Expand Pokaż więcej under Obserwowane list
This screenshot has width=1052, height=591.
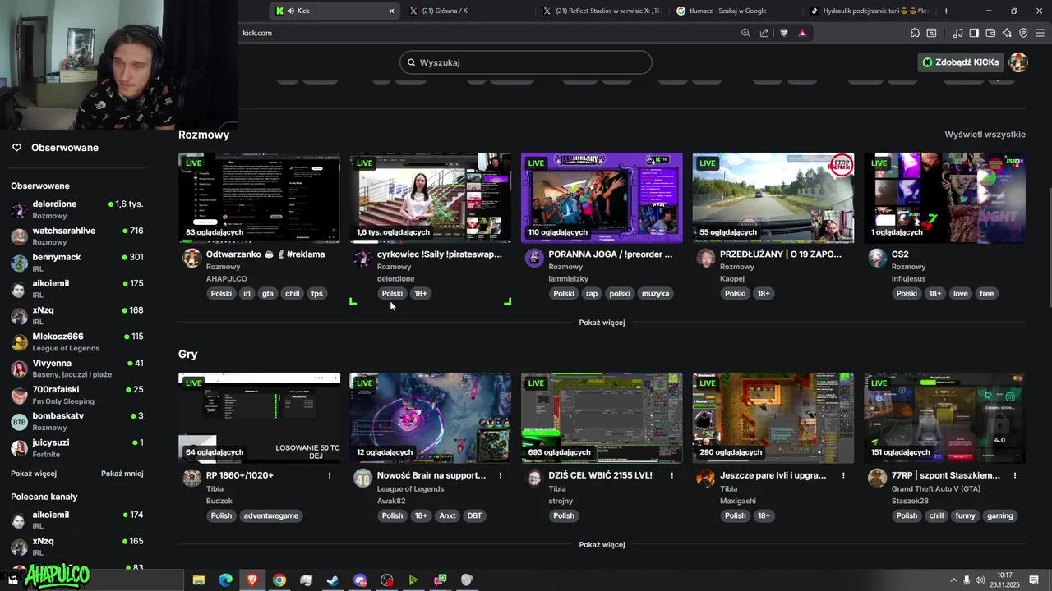point(34,474)
